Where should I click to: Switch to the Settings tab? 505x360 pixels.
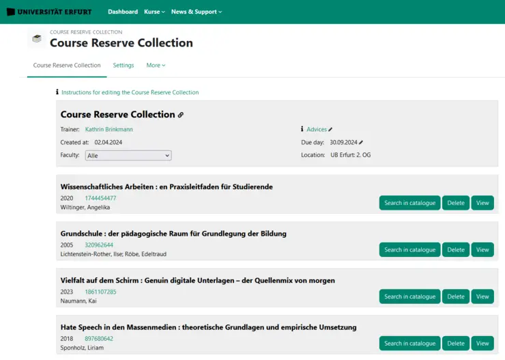[x=124, y=66]
